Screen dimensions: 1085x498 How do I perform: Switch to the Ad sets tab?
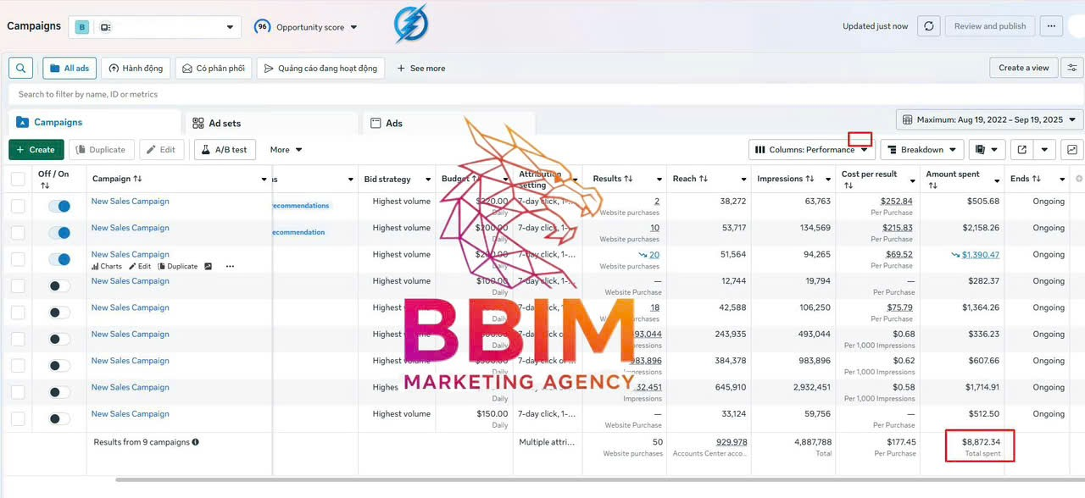click(271, 123)
